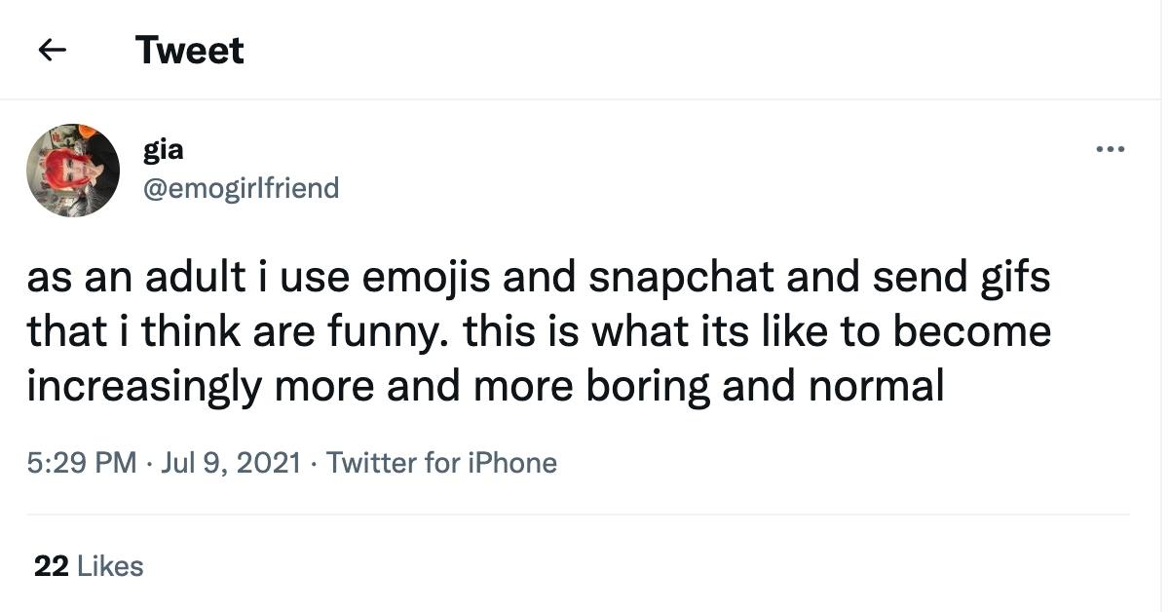Click the Jul 9, 2021 date
Image resolution: width=1169 pixels, height=612 pixels.
(x=231, y=462)
